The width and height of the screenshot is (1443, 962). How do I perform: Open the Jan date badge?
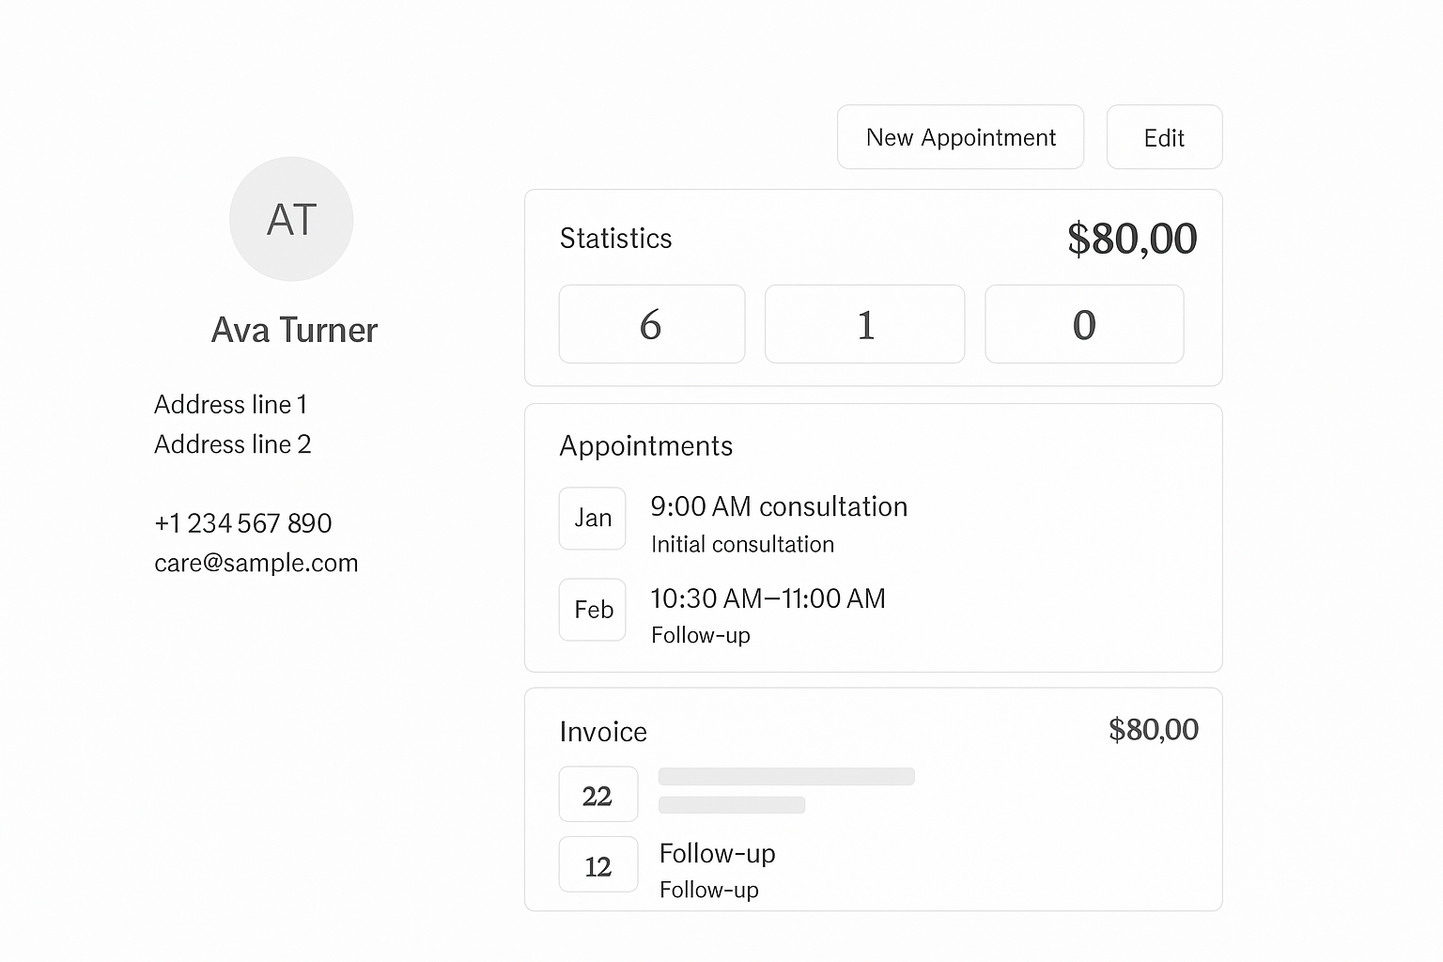(592, 518)
